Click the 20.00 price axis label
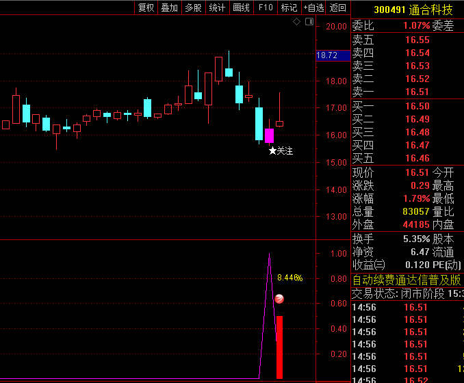The width and height of the screenshot is (464, 383). (x=336, y=27)
